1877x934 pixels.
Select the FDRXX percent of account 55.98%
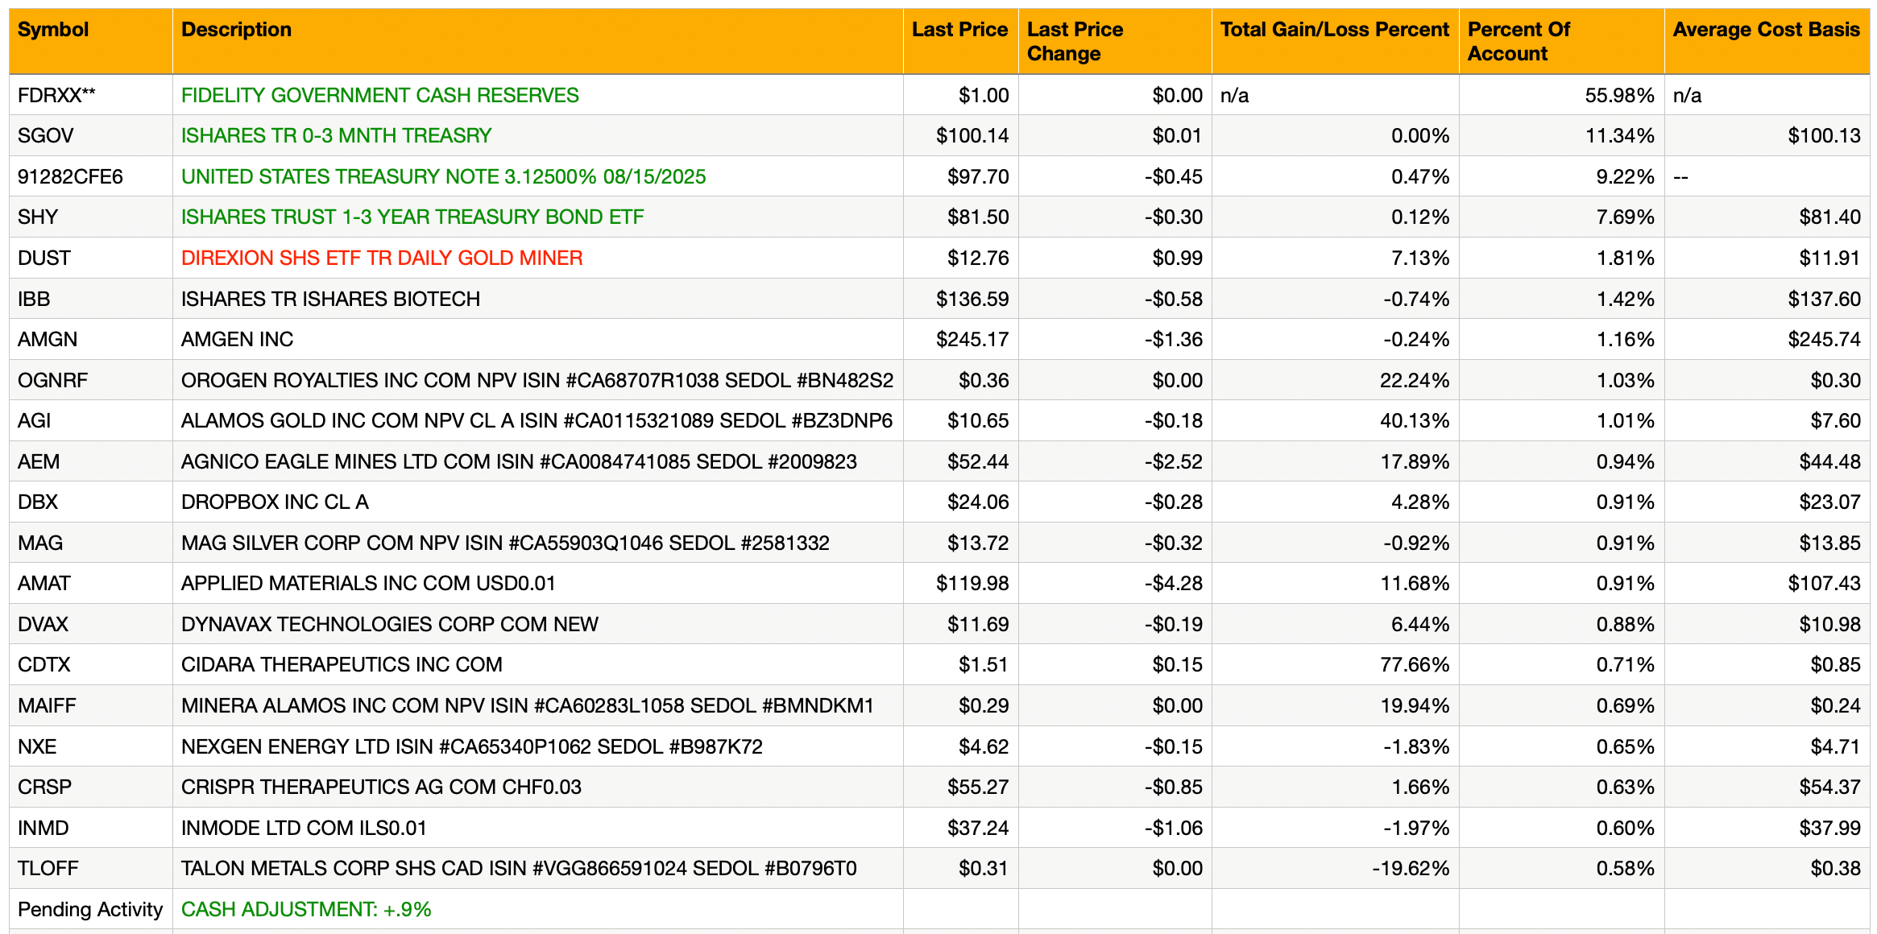[1561, 95]
